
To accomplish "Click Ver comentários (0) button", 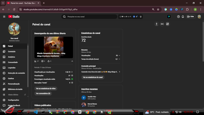I will 43,94.
